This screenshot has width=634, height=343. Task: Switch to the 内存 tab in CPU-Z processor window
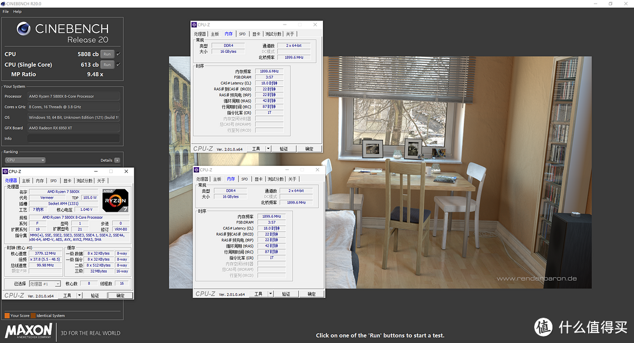pyautogui.click(x=40, y=181)
